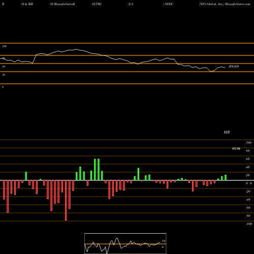Click the -100 label on MR axis
This screenshot has height=254, width=254.
pyautogui.click(x=248, y=224)
